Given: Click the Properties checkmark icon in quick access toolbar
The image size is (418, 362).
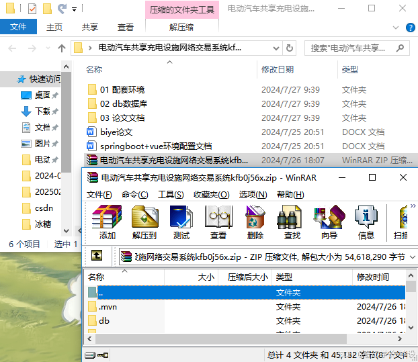Looking at the screenshot, I should (x=32, y=9).
